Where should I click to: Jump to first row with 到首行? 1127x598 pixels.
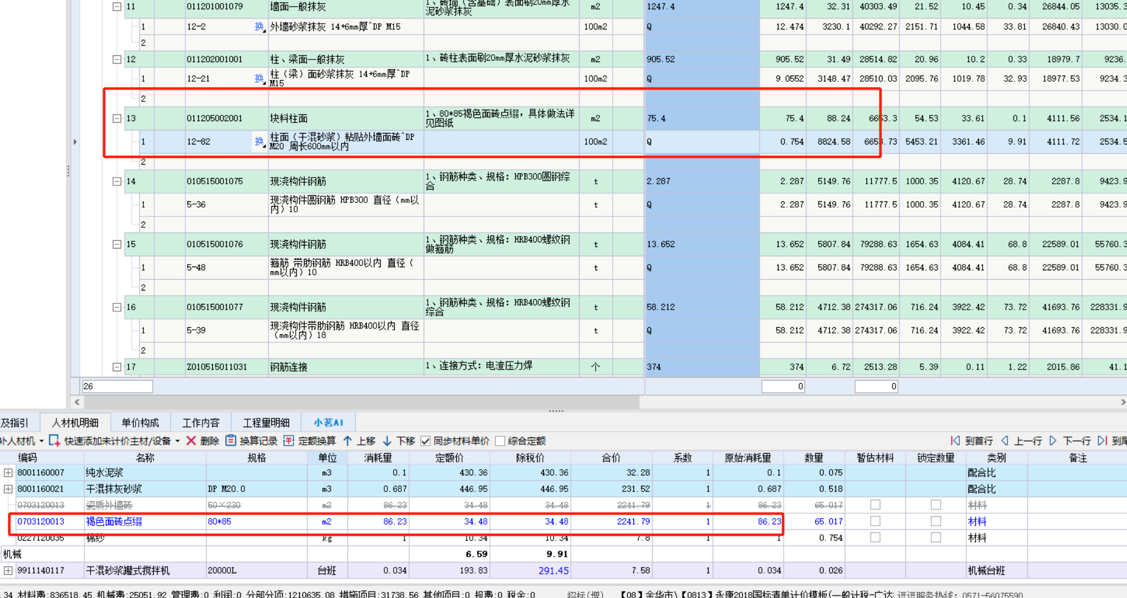point(972,441)
